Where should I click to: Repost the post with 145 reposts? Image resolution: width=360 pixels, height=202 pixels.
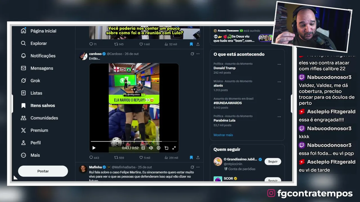coord(119,44)
